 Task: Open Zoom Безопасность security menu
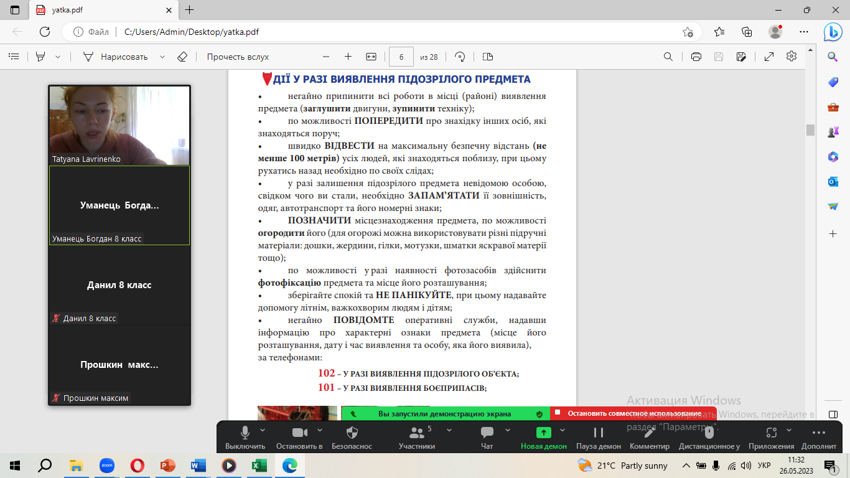point(352,438)
